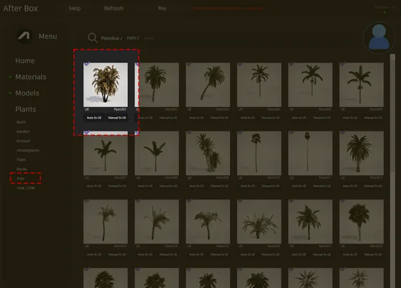The width and height of the screenshot is (401, 288).
Task: Click the vertical scrollbar of the plant grid
Action: (392, 171)
